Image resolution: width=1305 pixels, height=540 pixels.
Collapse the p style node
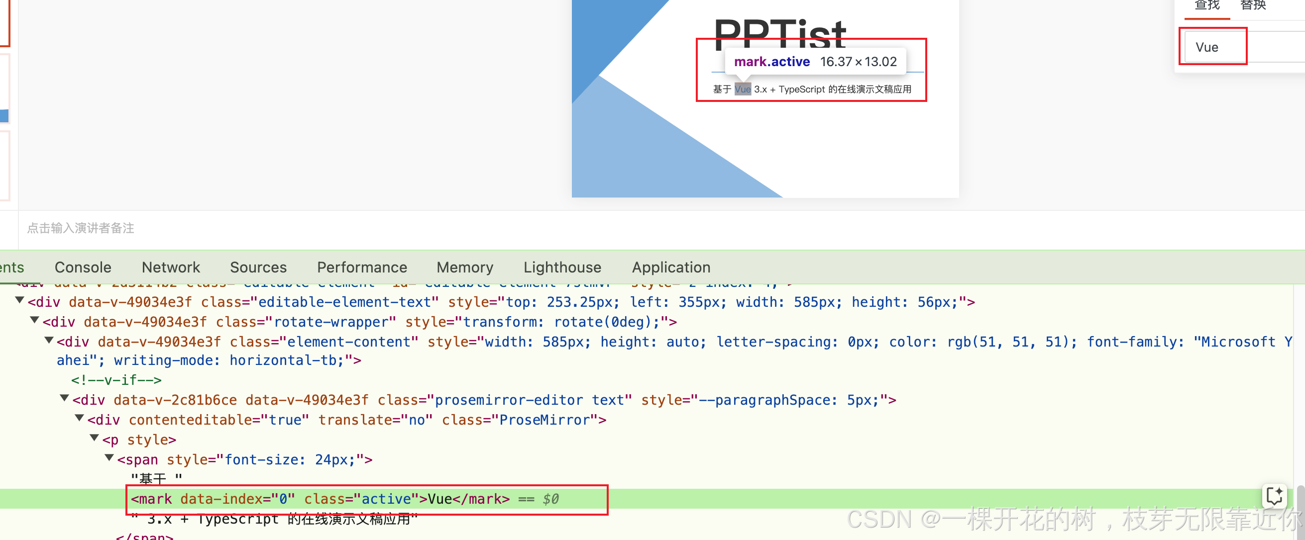tap(94, 438)
